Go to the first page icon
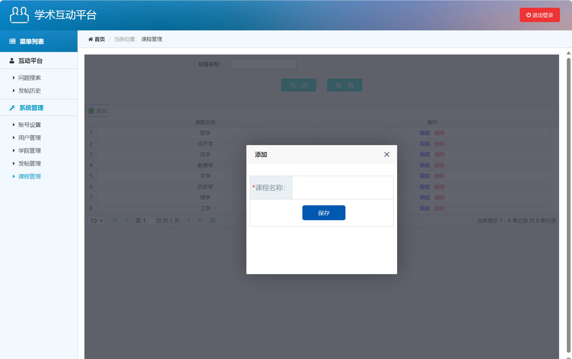This screenshot has width=572, height=359. (x=115, y=221)
